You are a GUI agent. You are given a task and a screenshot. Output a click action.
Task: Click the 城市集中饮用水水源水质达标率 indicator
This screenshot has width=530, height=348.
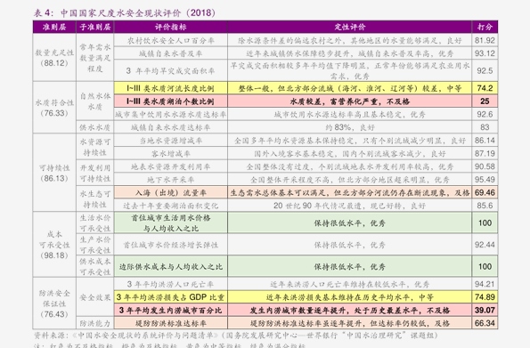click(x=171, y=114)
